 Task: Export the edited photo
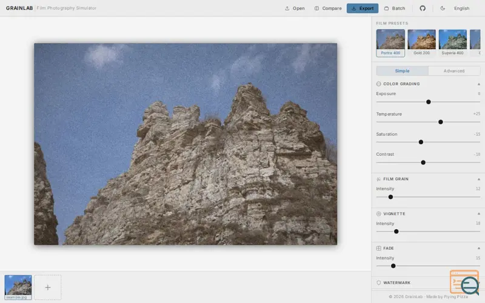point(363,8)
